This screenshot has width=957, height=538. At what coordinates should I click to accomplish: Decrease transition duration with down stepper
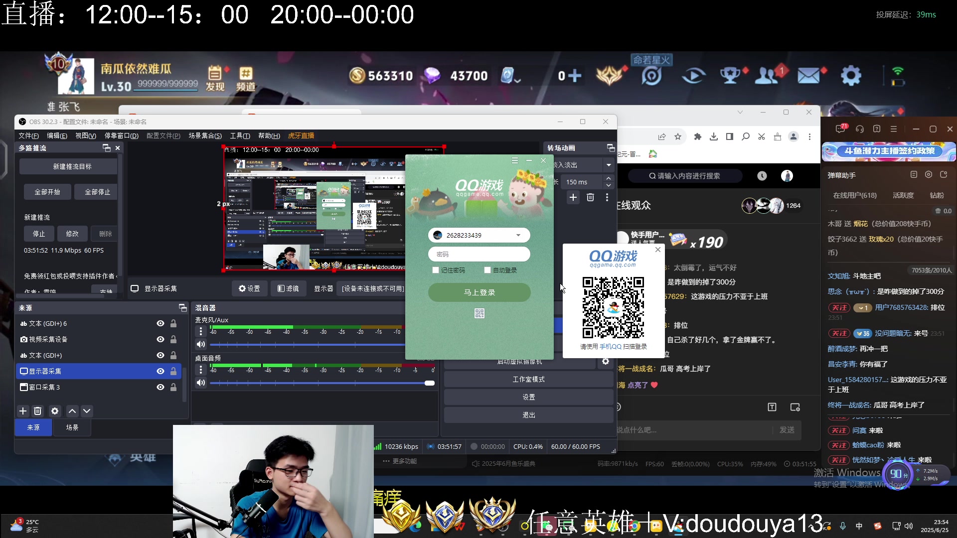coord(609,185)
